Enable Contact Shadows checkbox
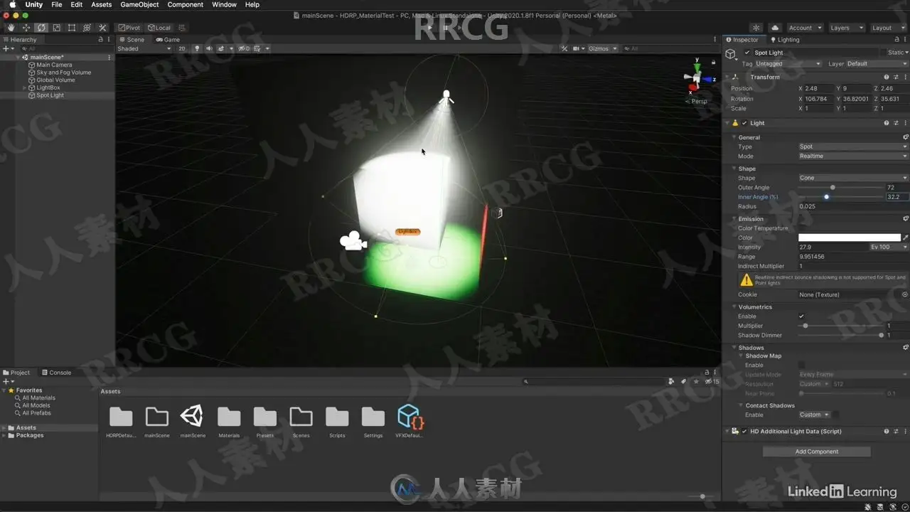Screen dimensions: 910x512 click(836, 415)
